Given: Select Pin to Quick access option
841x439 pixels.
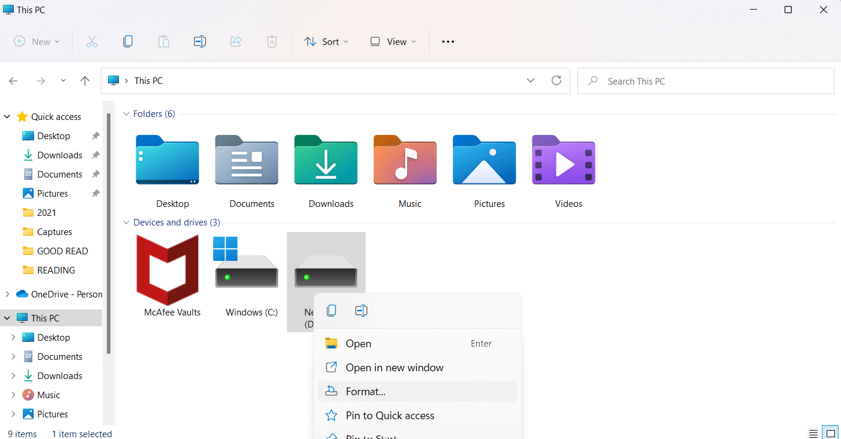Looking at the screenshot, I should pyautogui.click(x=390, y=416).
